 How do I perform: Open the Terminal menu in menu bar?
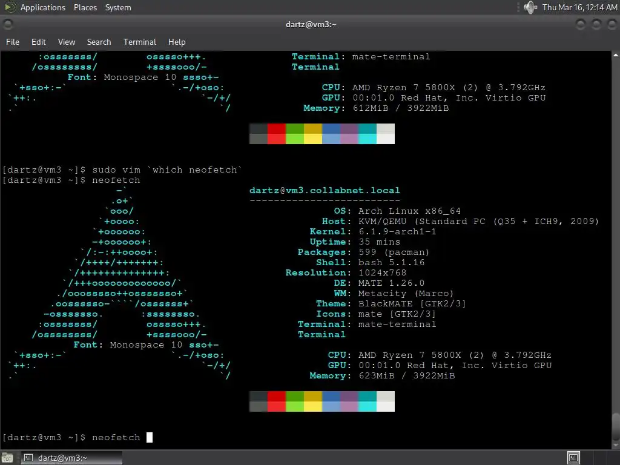click(x=140, y=42)
